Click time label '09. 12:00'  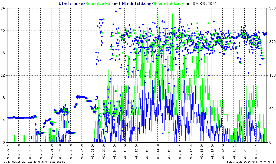(x=136, y=151)
